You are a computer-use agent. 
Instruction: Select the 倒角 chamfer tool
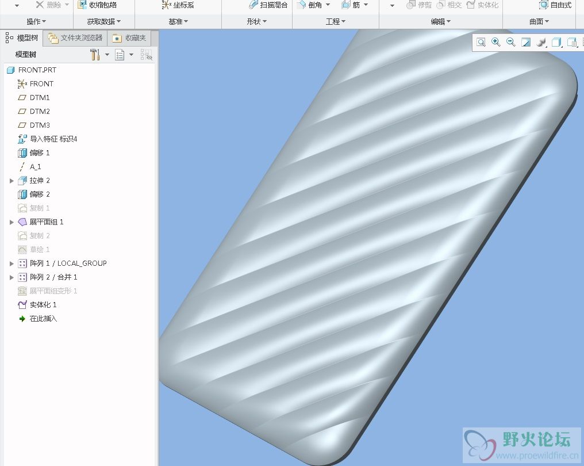coord(310,5)
